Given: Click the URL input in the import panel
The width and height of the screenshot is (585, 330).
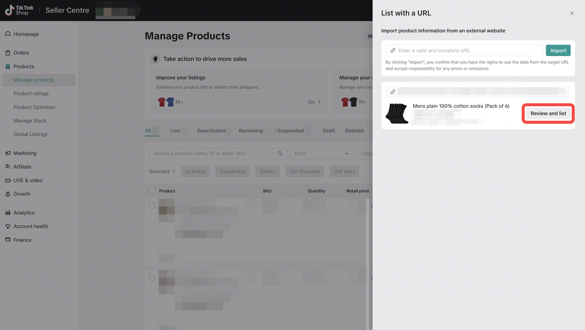Looking at the screenshot, I should [x=464, y=51].
